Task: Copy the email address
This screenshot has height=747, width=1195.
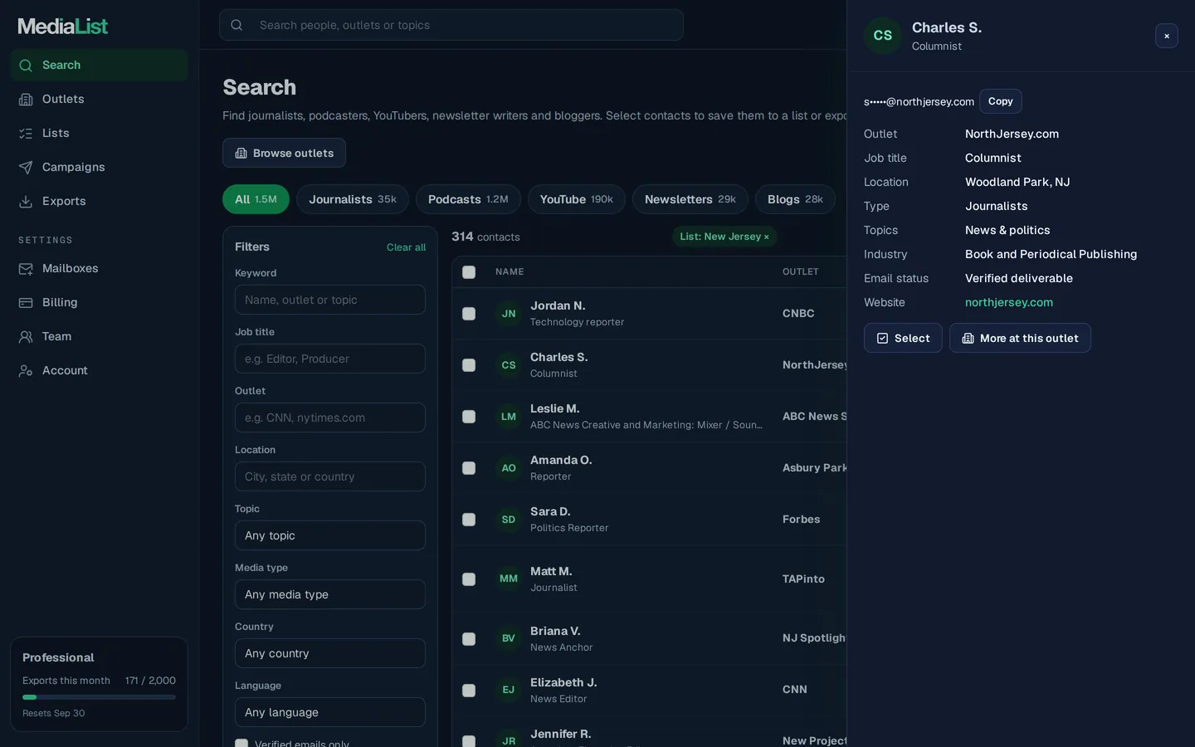Action: (1001, 101)
